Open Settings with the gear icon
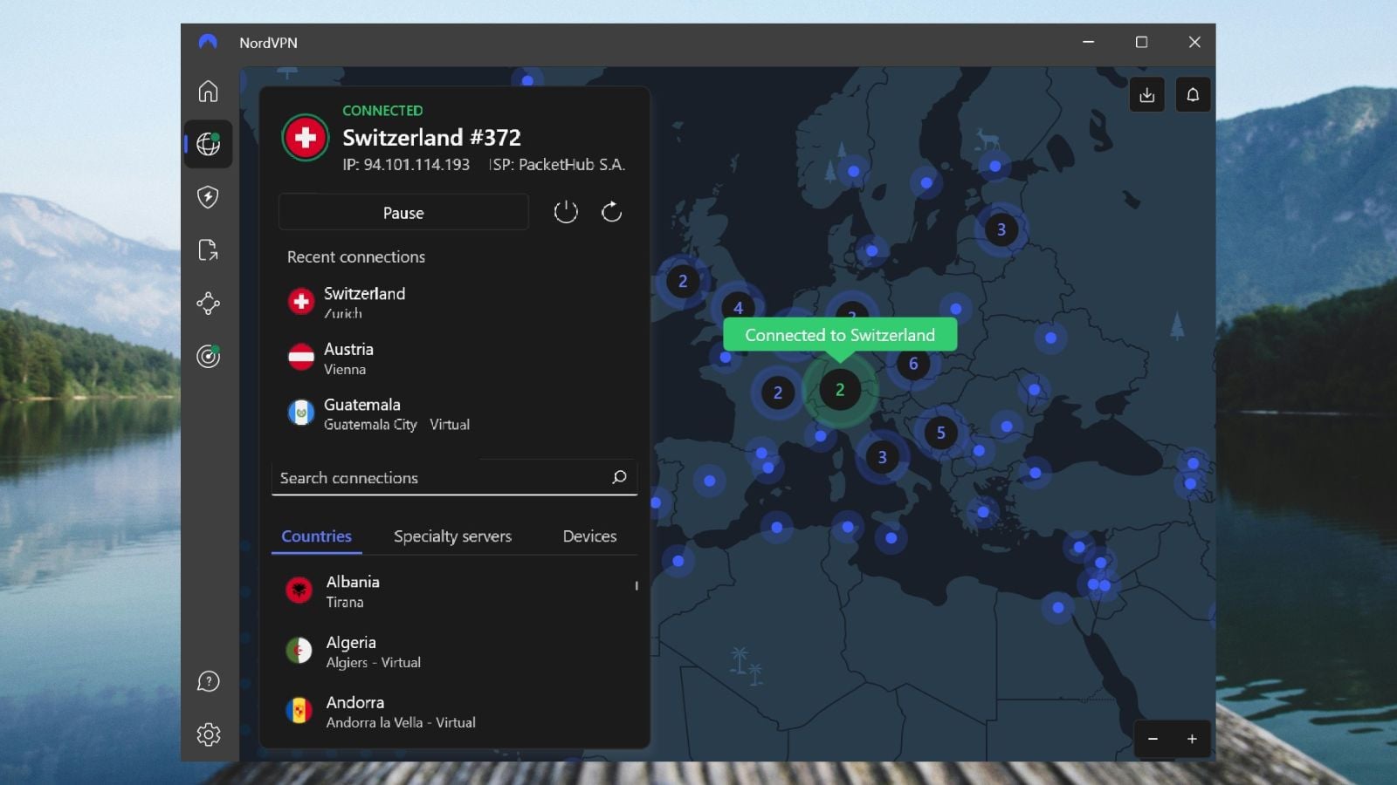Screen dimensions: 1397x785 tap(208, 734)
